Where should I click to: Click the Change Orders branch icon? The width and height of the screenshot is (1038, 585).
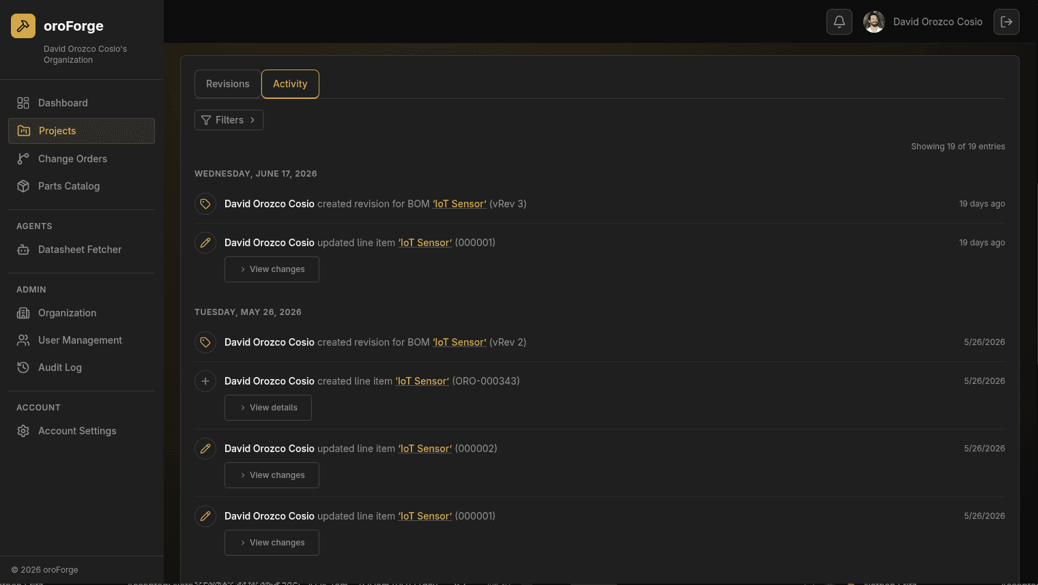[23, 159]
